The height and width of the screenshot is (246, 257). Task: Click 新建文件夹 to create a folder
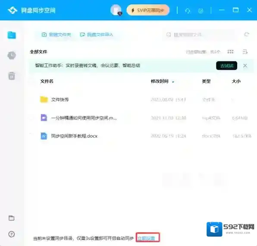tap(56, 35)
